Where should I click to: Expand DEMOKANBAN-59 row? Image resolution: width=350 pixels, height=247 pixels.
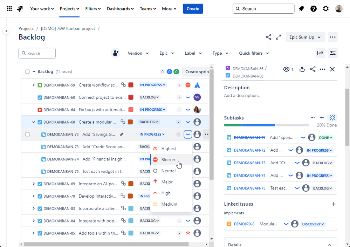point(34,85)
